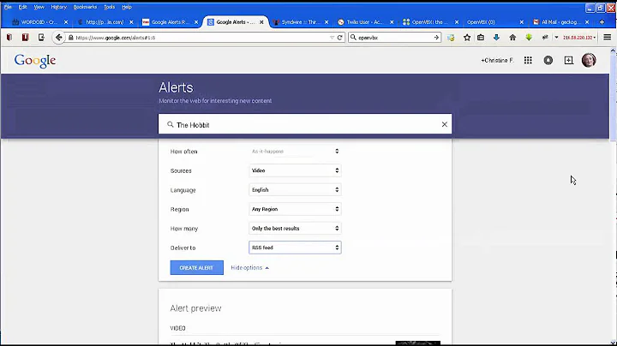Click the red book toolbar icon
Viewport: 617px width, 346px height.
(25, 38)
